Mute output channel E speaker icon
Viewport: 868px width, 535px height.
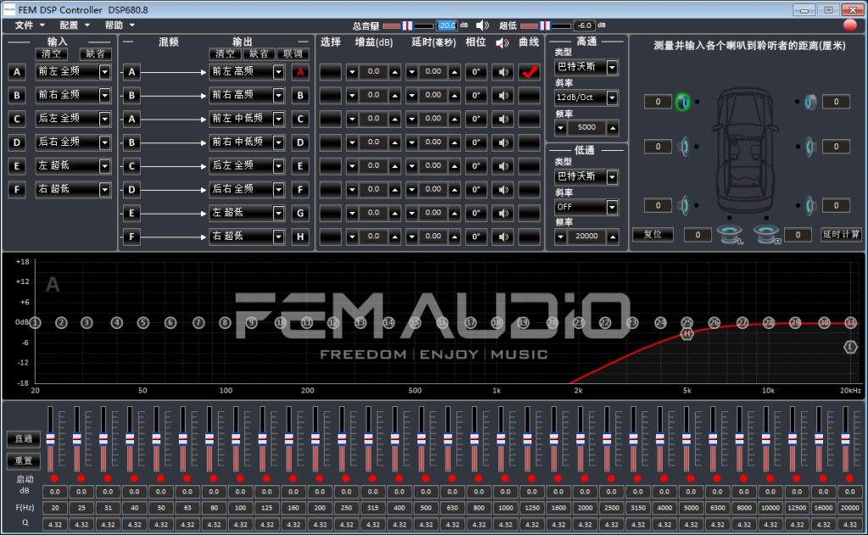[503, 166]
